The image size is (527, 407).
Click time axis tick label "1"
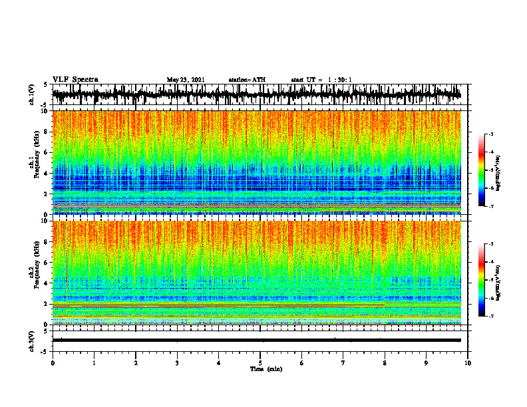point(94,363)
